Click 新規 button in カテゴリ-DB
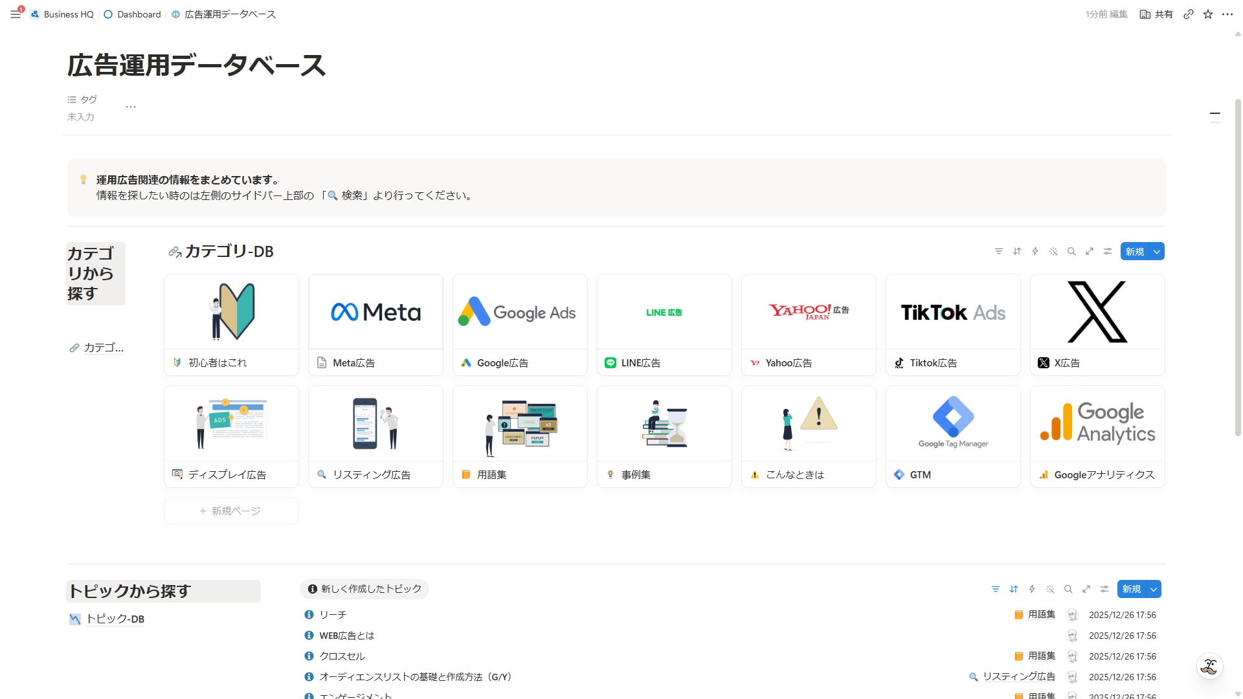 pyautogui.click(x=1135, y=251)
